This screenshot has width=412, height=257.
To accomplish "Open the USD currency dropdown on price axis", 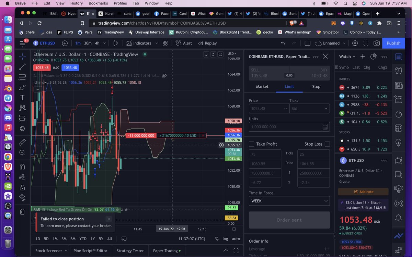I will 232,54.
